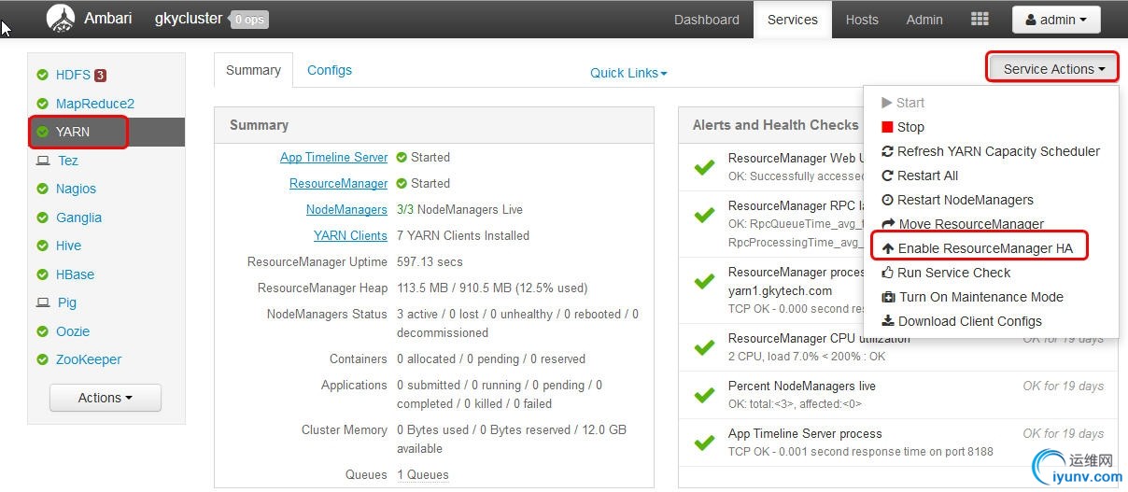Click the 0 ops background operations badge
Image resolution: width=1128 pixels, height=492 pixels.
249,20
